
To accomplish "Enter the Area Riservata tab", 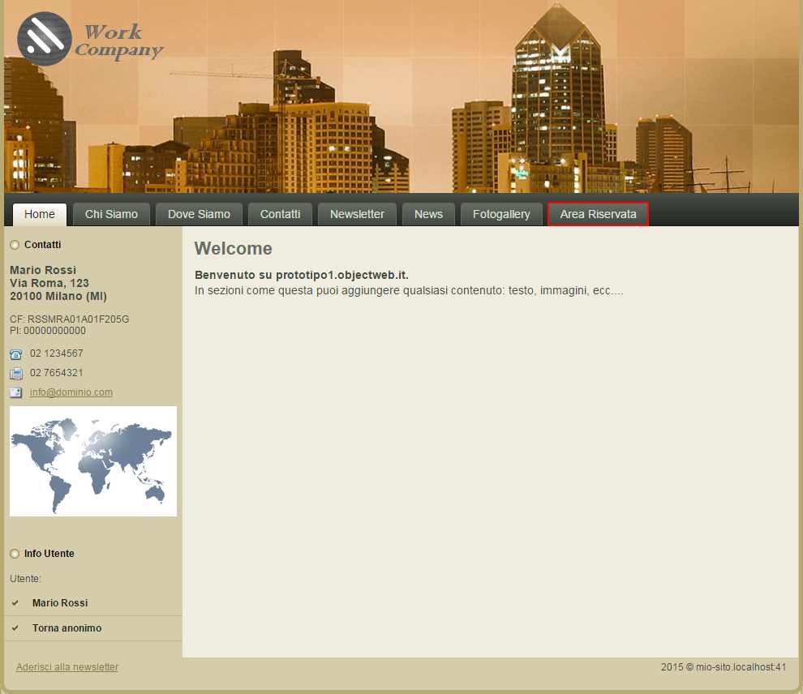I will 598,214.
